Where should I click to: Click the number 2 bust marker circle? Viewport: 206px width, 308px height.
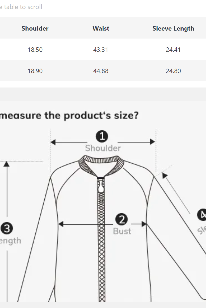tap(121, 220)
